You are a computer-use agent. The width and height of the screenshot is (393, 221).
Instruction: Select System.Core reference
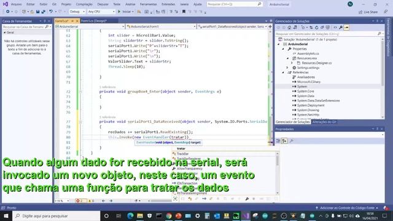point(306,91)
